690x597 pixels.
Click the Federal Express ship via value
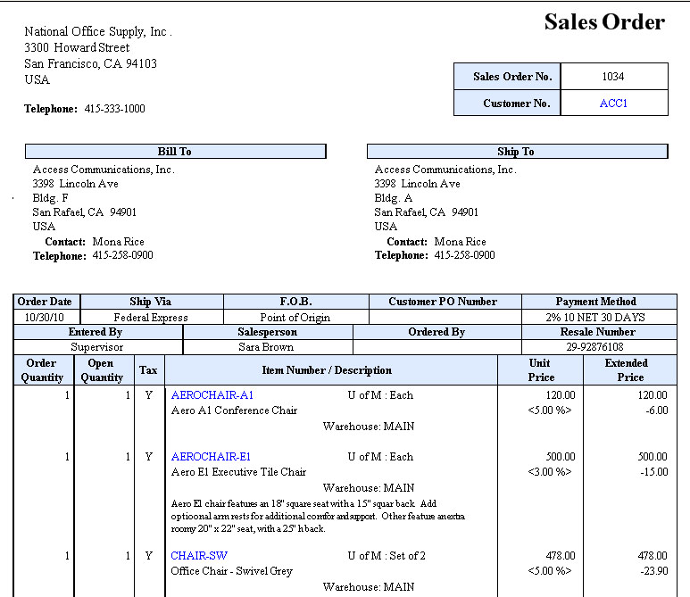tap(151, 317)
